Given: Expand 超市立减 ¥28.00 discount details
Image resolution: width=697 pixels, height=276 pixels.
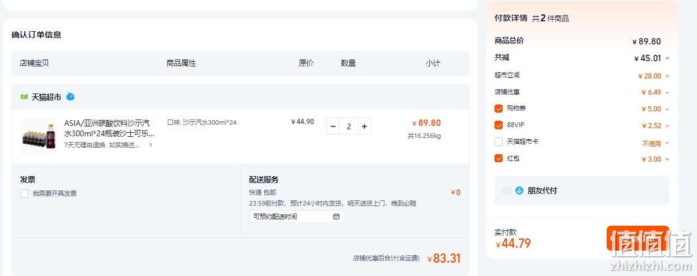Looking at the screenshot, I should point(667,76).
